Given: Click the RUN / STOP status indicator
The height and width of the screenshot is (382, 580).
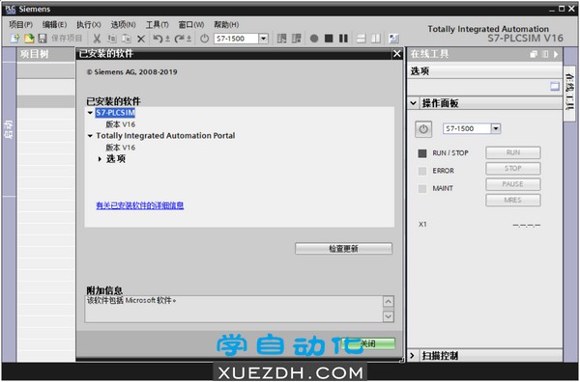Looking at the screenshot, I should coord(422,153).
